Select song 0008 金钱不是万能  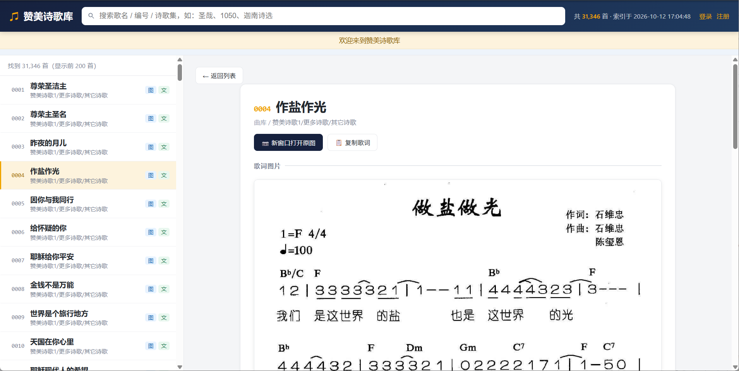pos(88,289)
